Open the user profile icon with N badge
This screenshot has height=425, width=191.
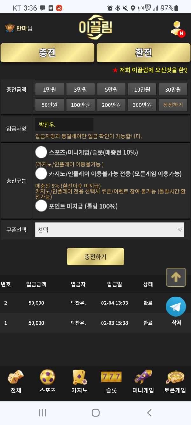[x=177, y=29]
